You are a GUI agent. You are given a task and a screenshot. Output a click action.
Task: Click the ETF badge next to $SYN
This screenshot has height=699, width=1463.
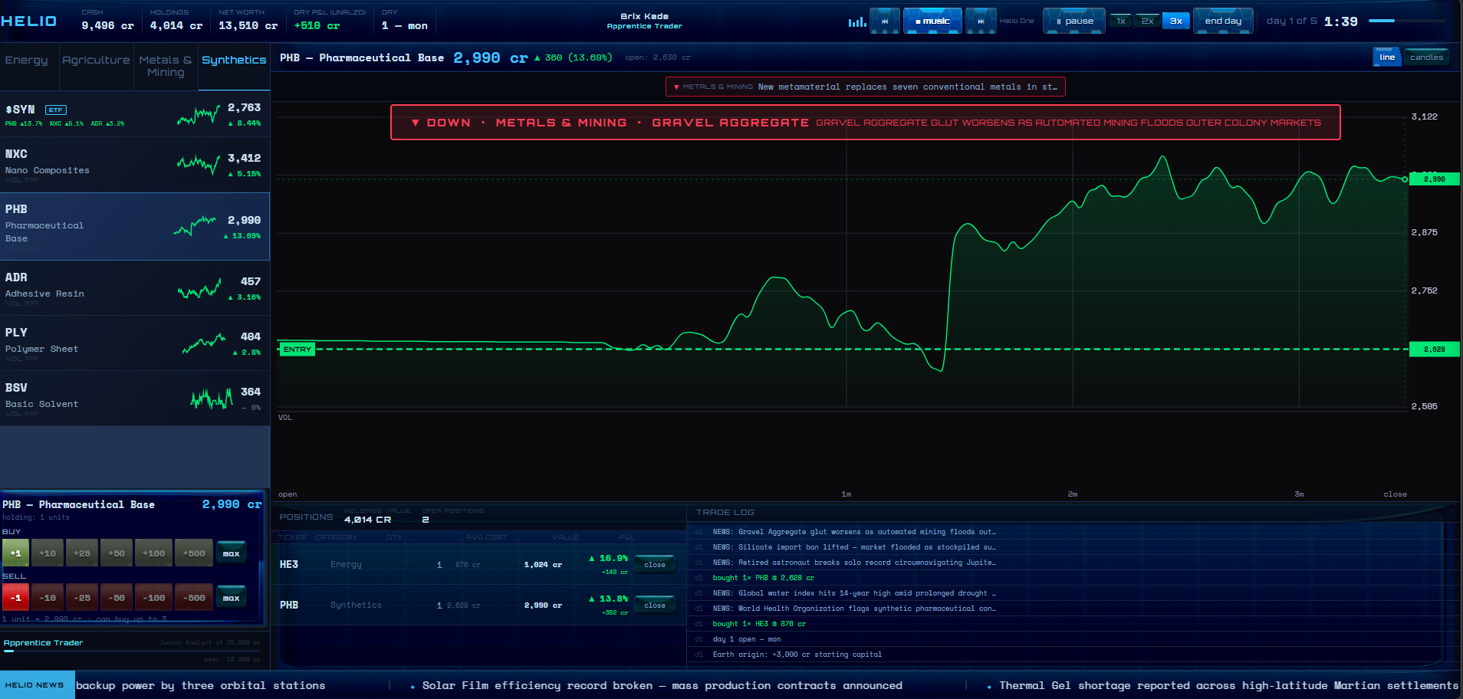(x=54, y=110)
